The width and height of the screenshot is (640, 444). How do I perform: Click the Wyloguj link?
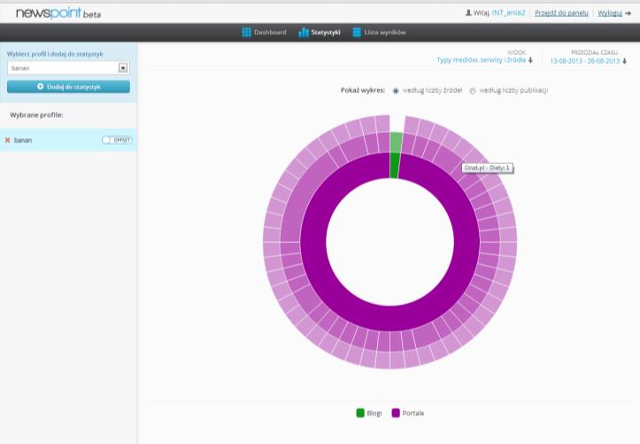(x=610, y=13)
